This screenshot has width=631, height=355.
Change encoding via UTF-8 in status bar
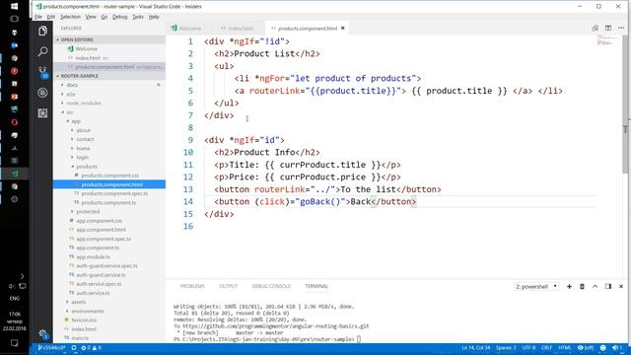coord(528,348)
